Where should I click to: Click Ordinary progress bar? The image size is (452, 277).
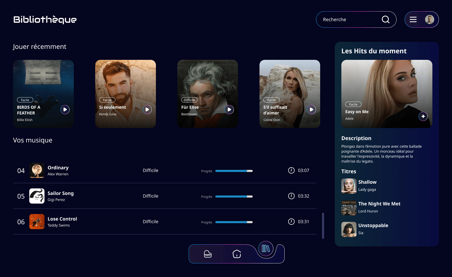point(234,171)
